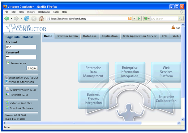This screenshot has height=133, width=188.
Task: Click the Firefox back arrow button
Action: coord(6,19)
